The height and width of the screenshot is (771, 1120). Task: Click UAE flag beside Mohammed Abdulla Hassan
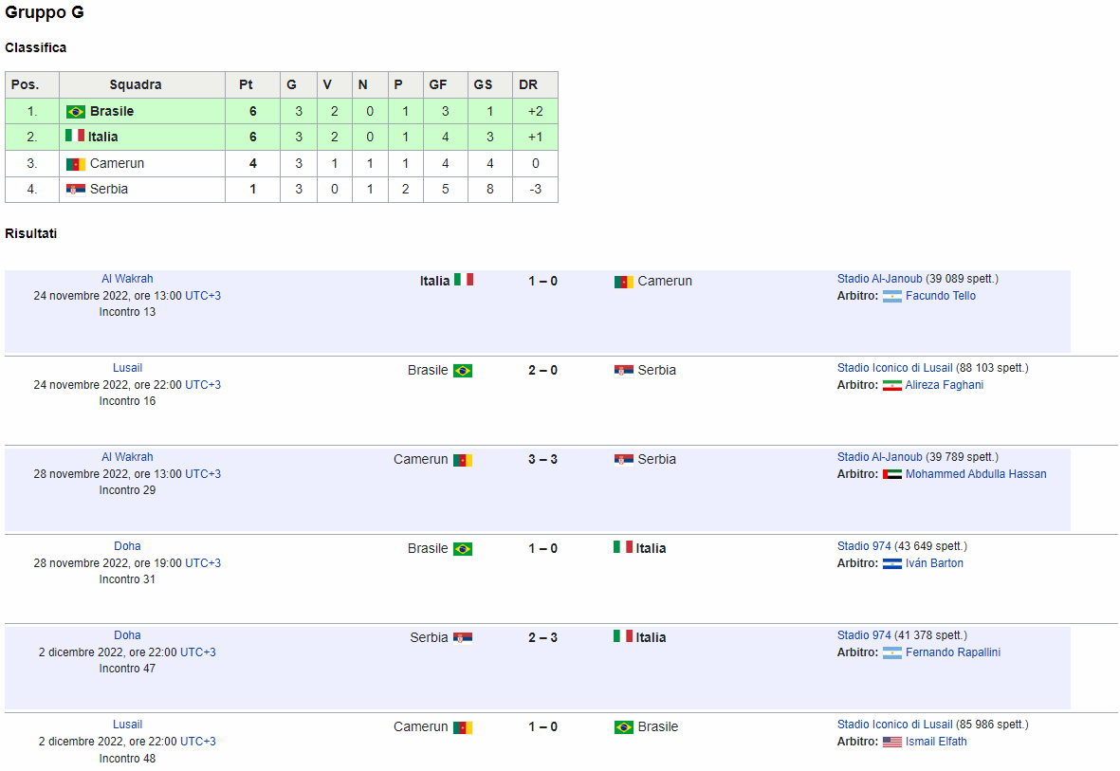coord(892,474)
